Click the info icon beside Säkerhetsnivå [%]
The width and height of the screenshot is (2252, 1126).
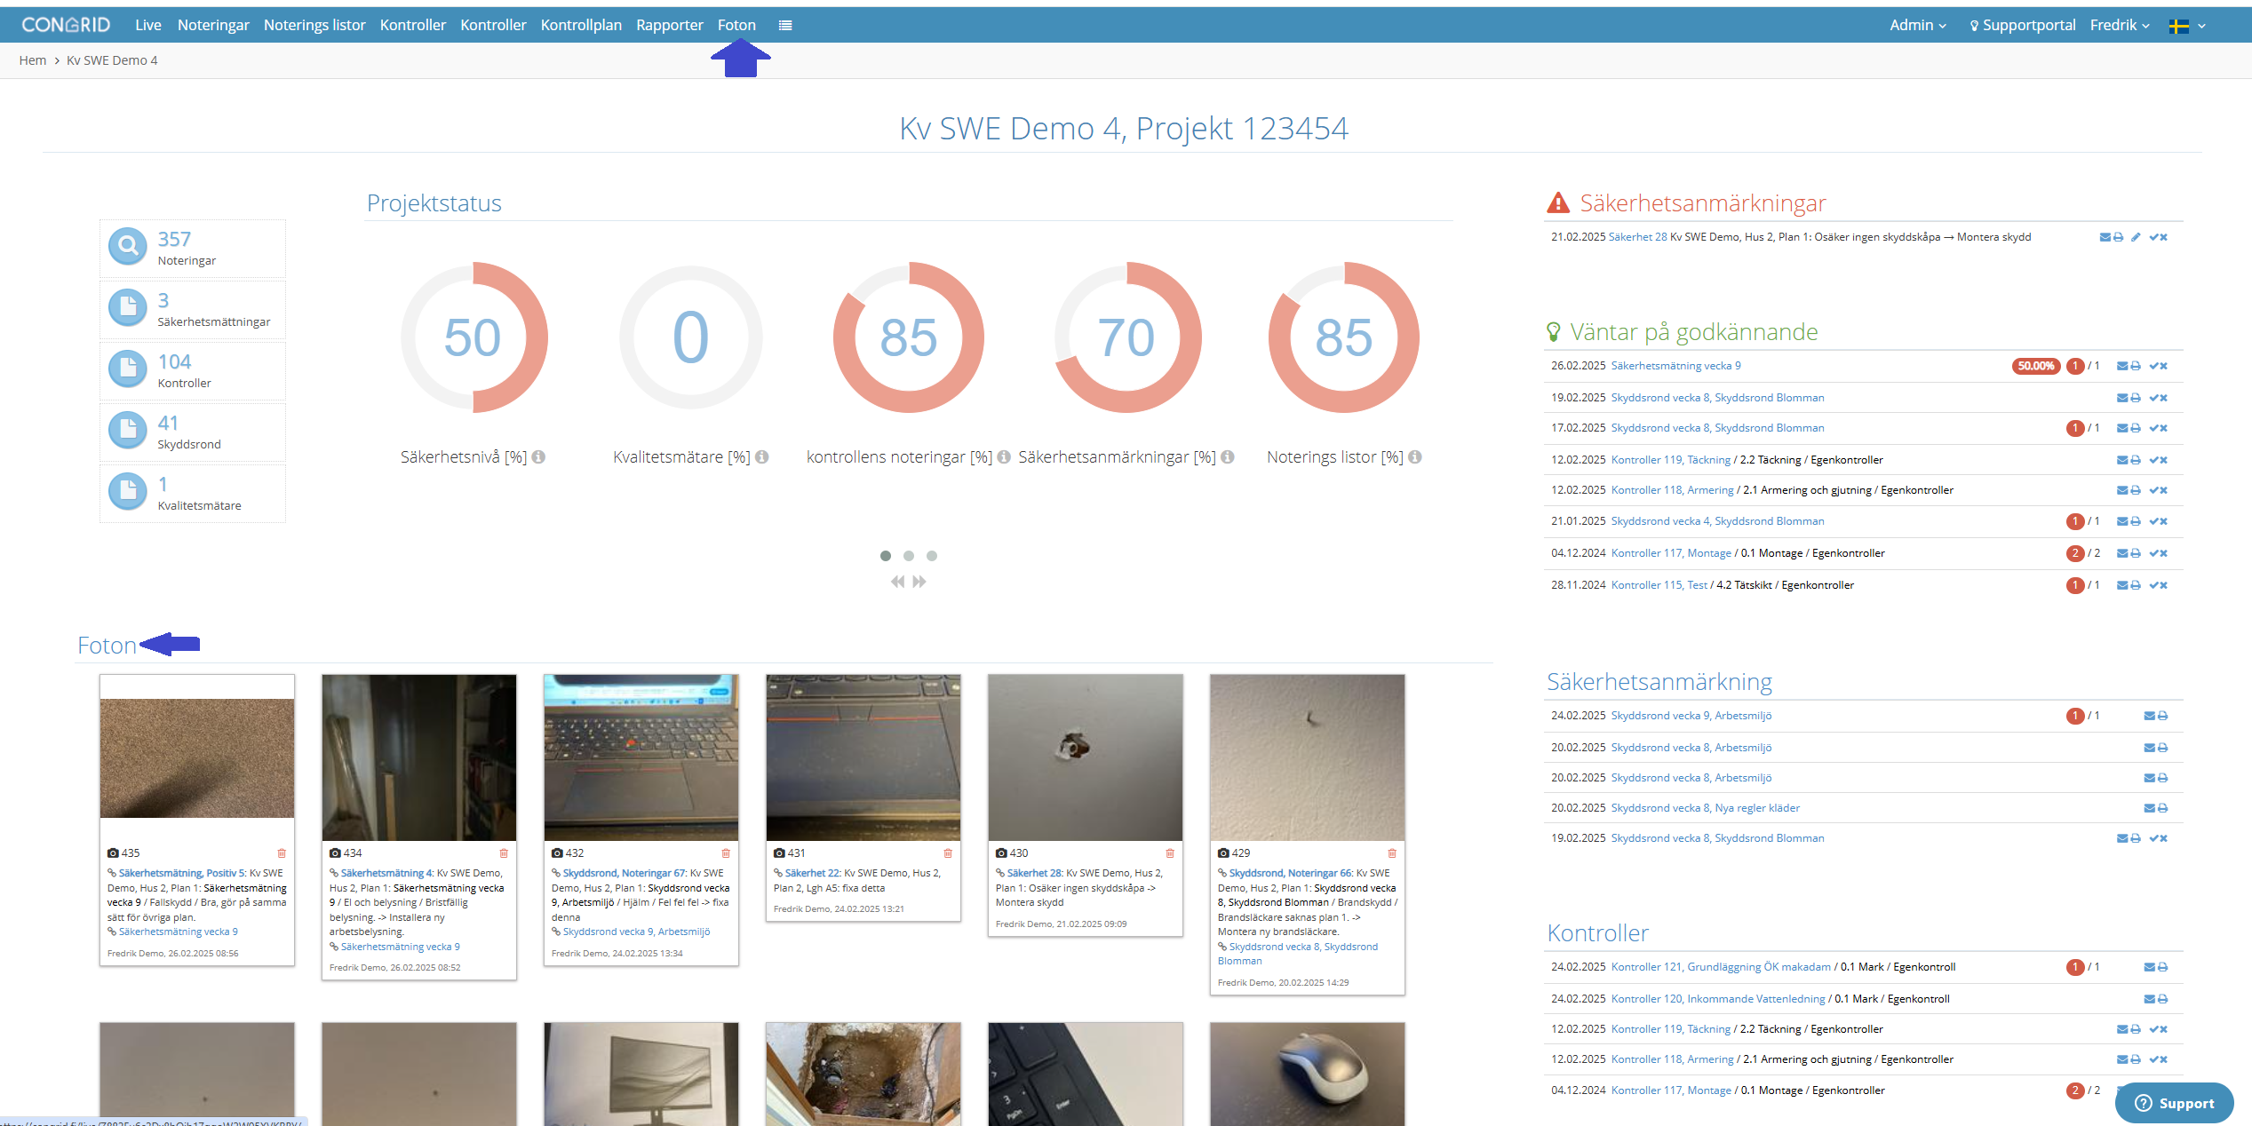[x=538, y=457]
